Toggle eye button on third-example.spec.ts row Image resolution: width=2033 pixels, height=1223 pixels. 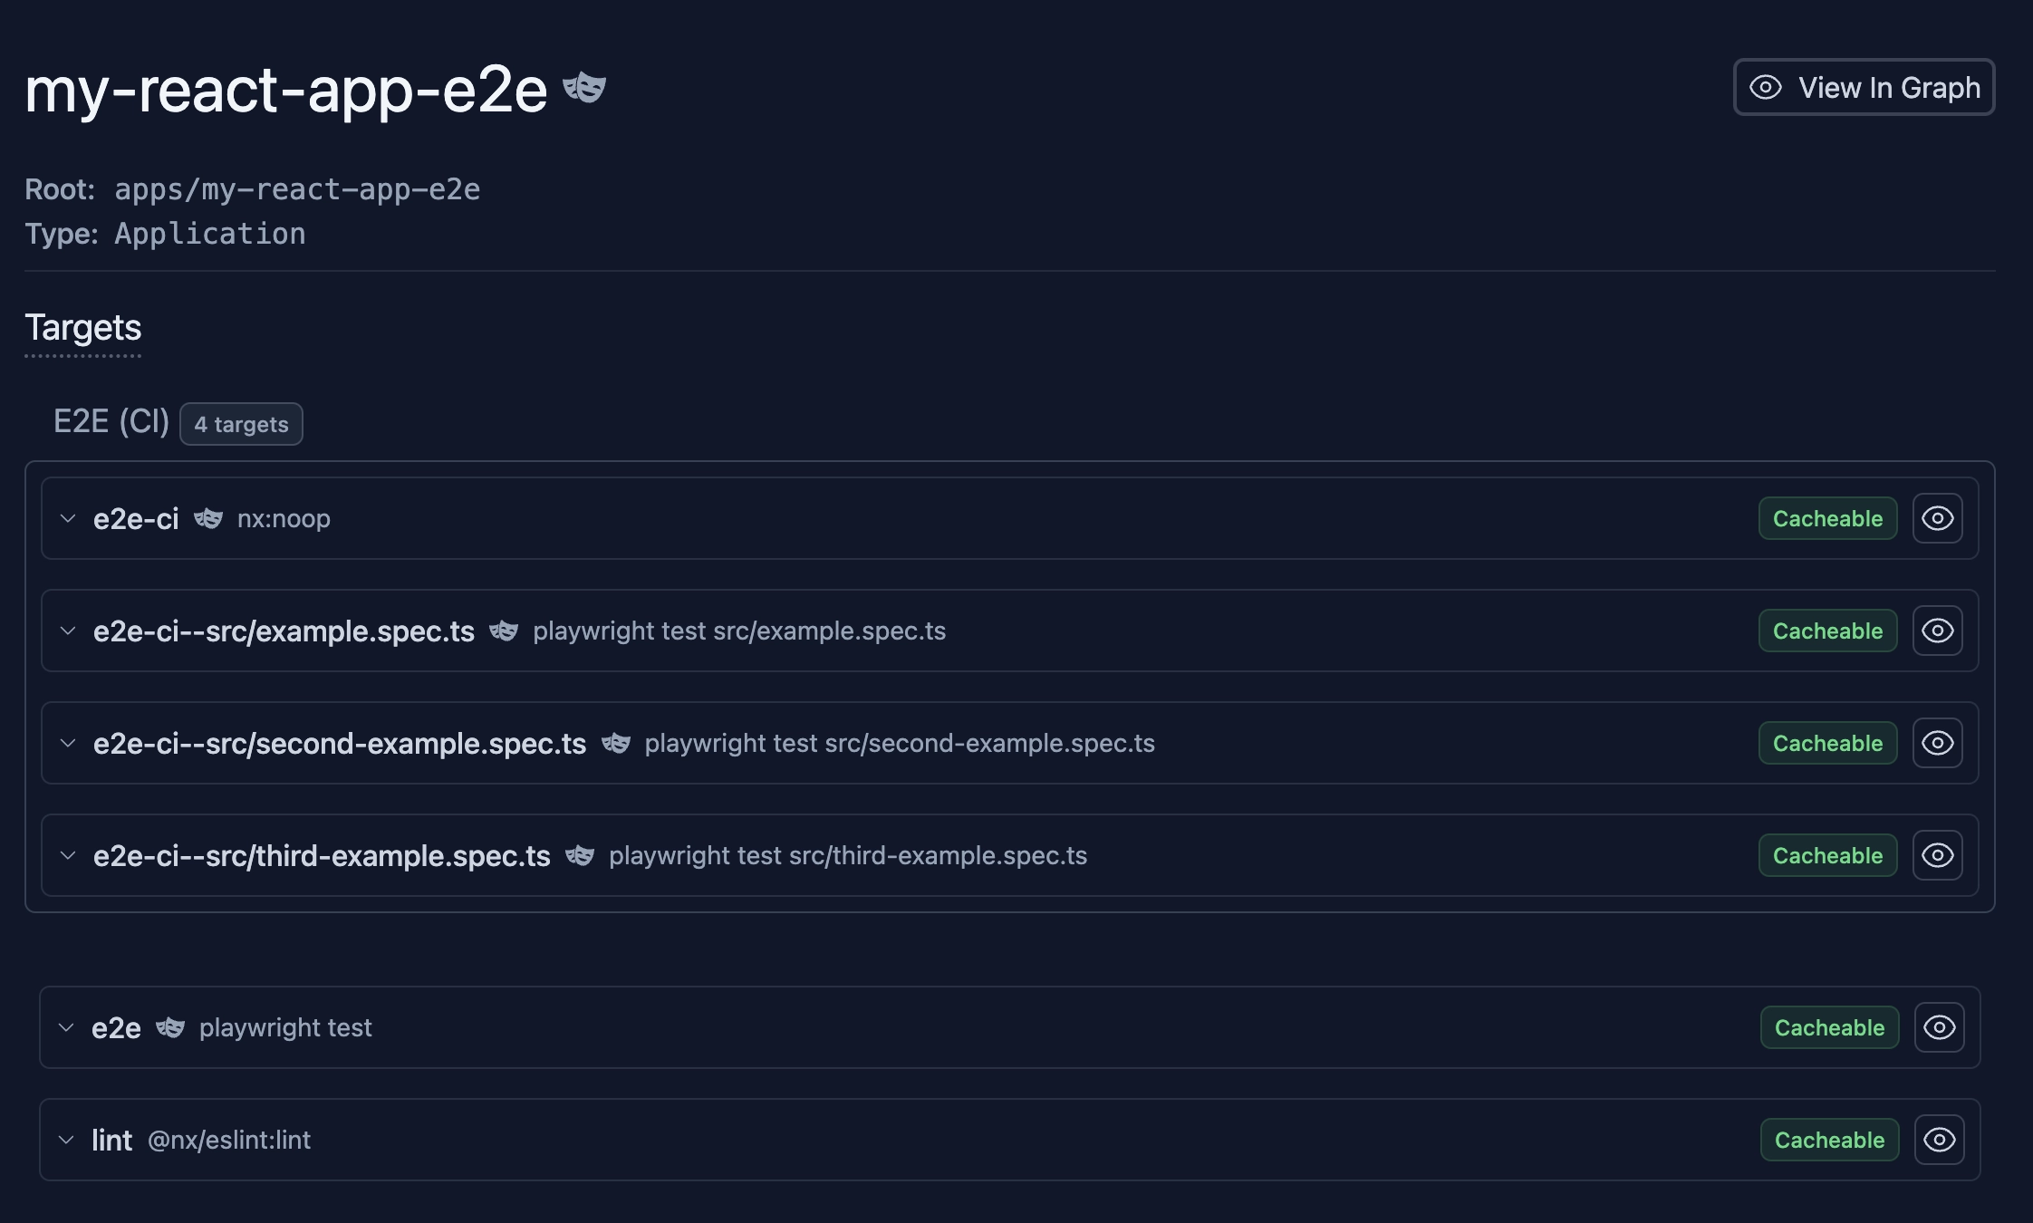click(1937, 855)
